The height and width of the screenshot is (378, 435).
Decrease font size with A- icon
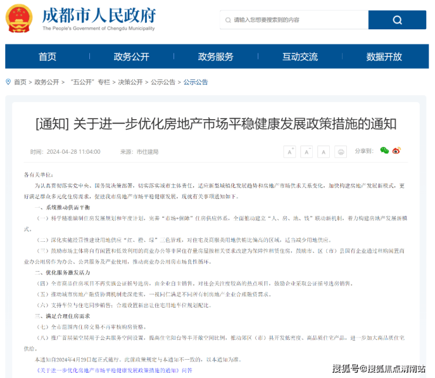click(306, 152)
